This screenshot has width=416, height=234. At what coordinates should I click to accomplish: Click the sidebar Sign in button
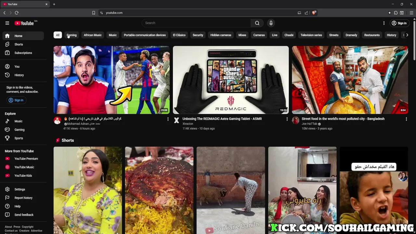point(16,100)
